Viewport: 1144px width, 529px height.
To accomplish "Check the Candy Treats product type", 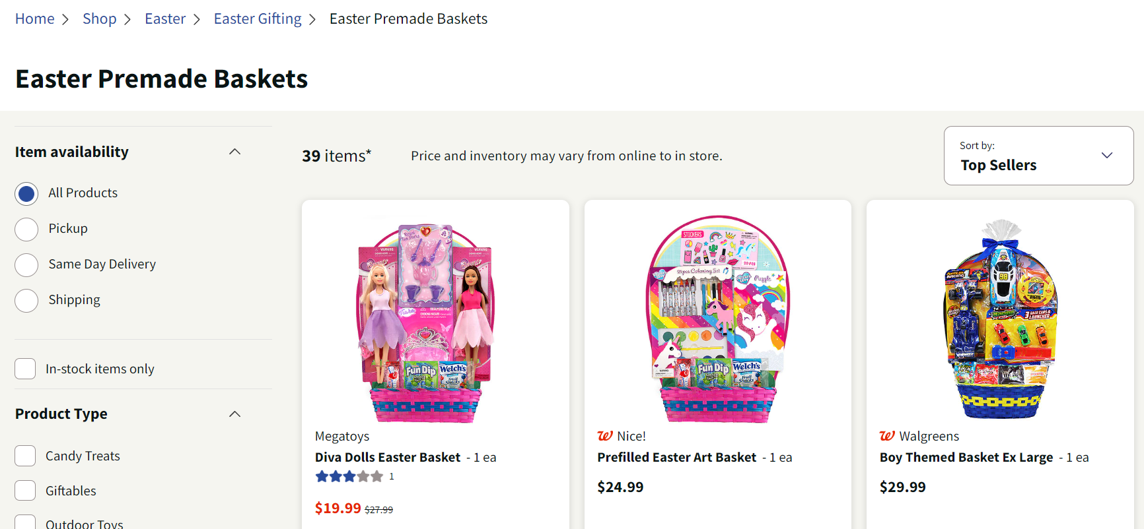I will point(25,456).
